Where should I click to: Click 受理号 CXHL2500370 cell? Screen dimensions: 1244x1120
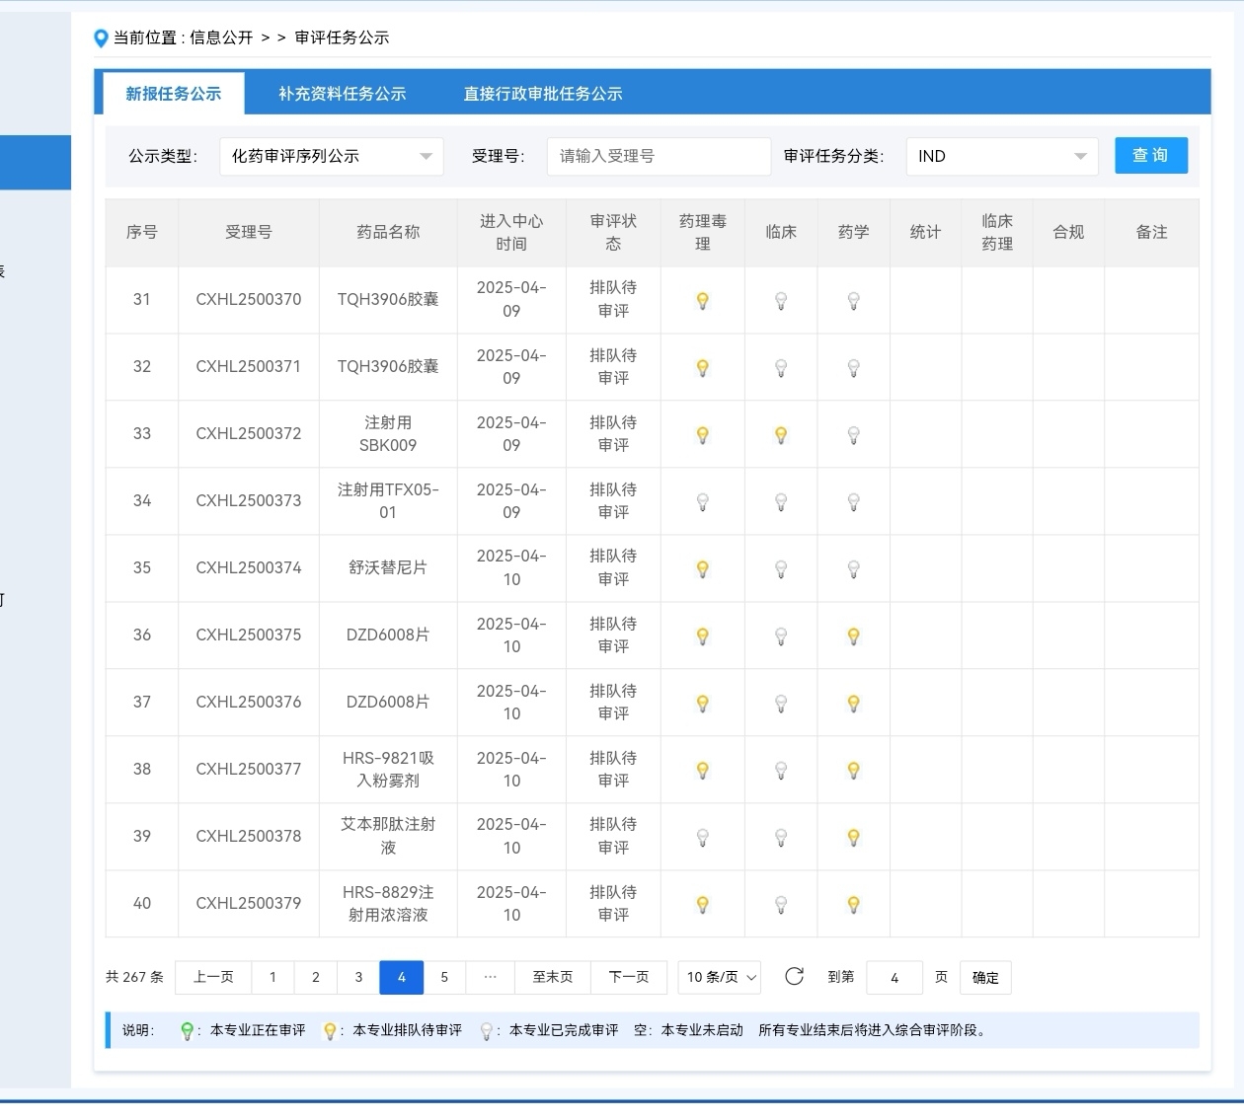(249, 299)
